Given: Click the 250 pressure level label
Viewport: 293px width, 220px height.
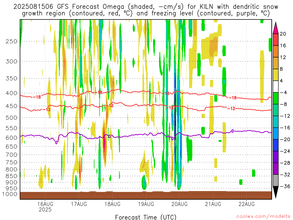Looking at the screenshot, I should click(x=11, y=41).
